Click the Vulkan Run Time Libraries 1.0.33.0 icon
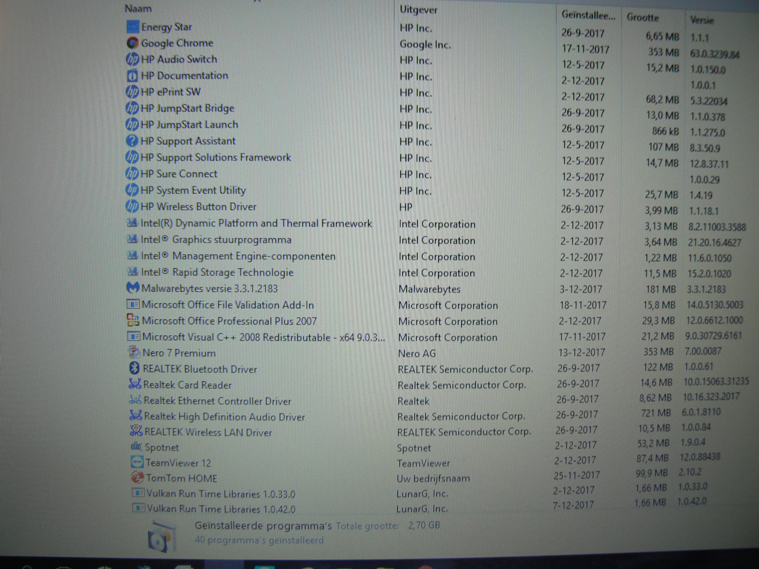 [138, 493]
